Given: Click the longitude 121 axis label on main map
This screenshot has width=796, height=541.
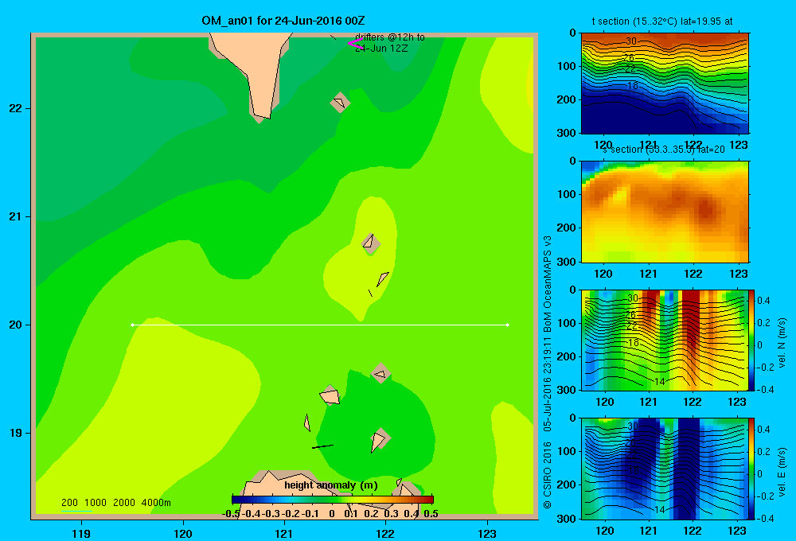Looking at the screenshot, I should [284, 533].
